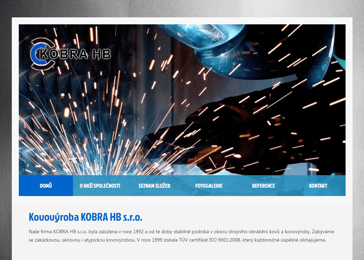Viewport: 364px width, 260px height.
Task: Open the Reference page
Action: [x=264, y=186]
